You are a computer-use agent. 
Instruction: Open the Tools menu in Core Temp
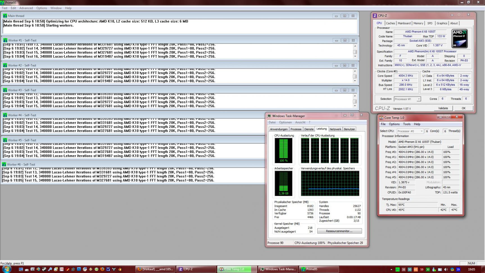407,124
